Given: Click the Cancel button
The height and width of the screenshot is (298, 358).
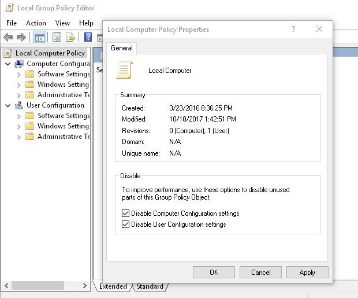Looking at the screenshot, I should coord(260,272).
